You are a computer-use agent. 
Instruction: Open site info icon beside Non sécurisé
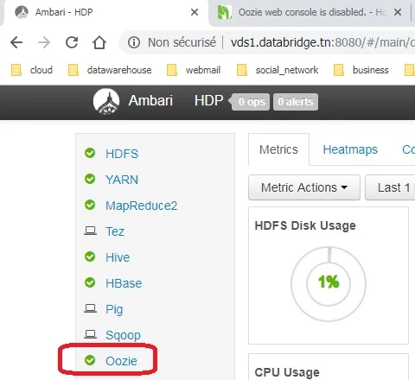click(x=134, y=42)
